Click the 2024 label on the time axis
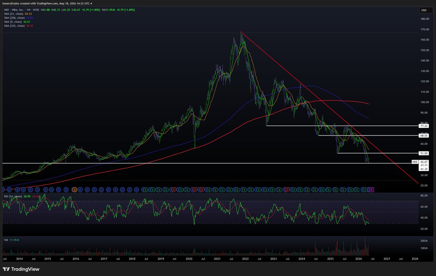 [x=302, y=259]
